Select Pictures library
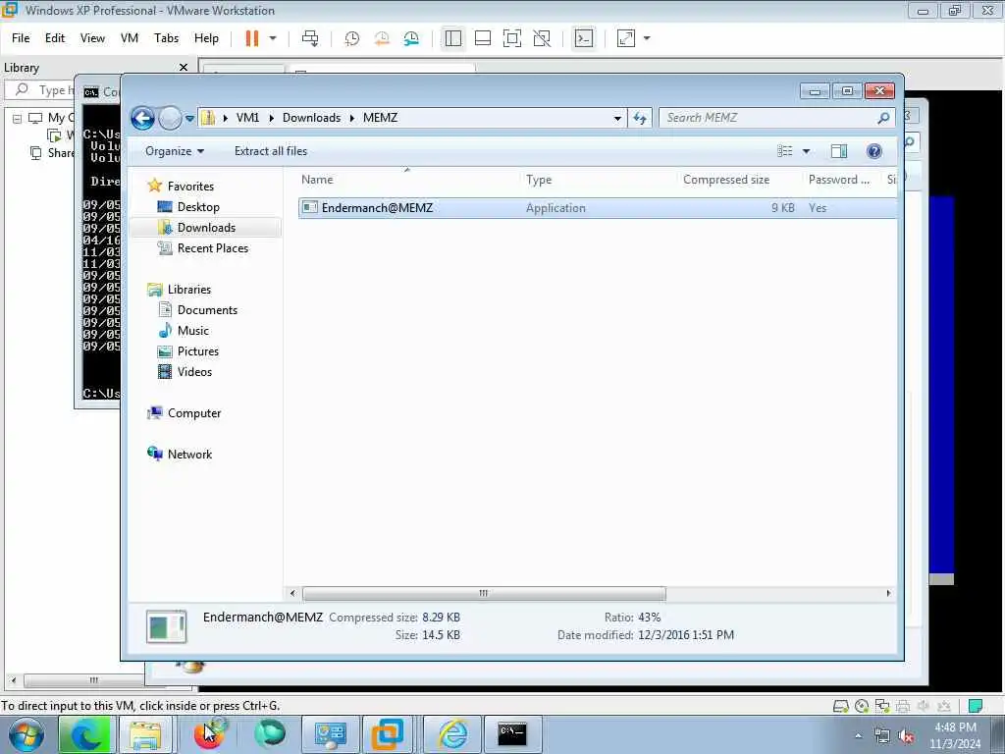The height and width of the screenshot is (754, 1005). coord(197,351)
